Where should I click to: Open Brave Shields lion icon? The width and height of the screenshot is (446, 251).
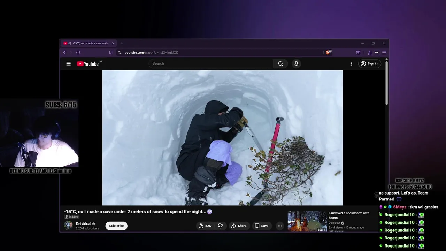(329, 52)
